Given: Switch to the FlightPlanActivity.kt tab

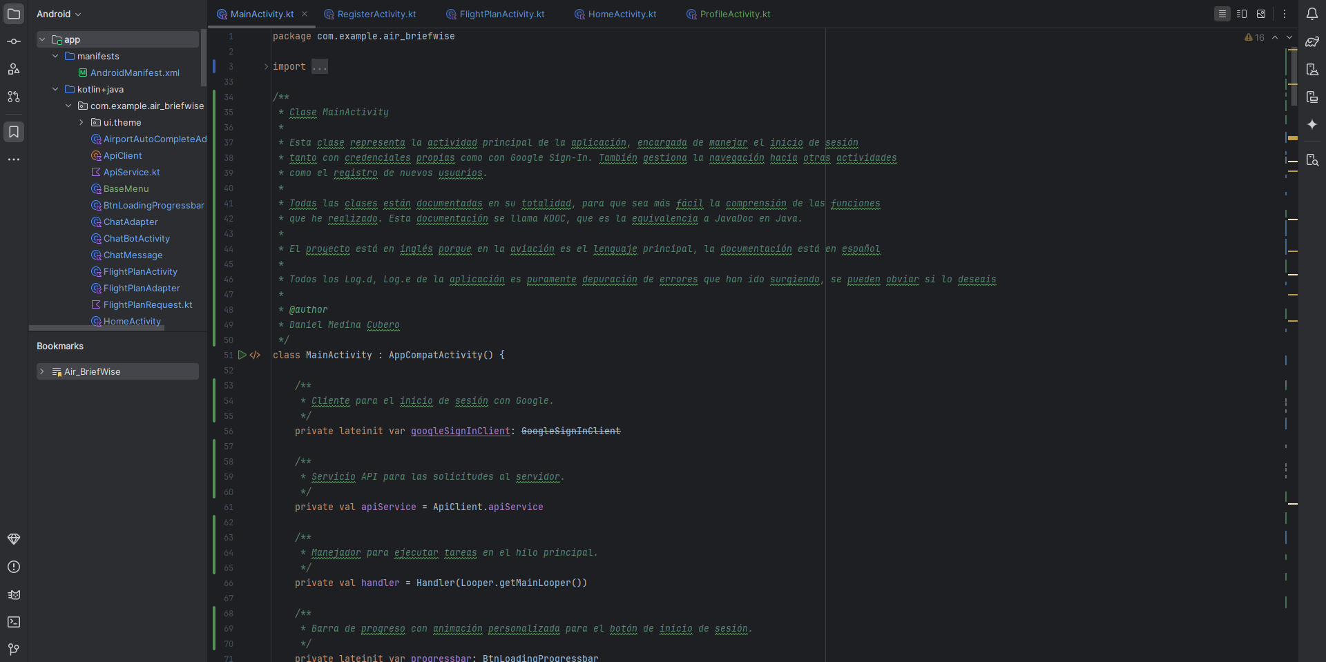Looking at the screenshot, I should tap(495, 14).
